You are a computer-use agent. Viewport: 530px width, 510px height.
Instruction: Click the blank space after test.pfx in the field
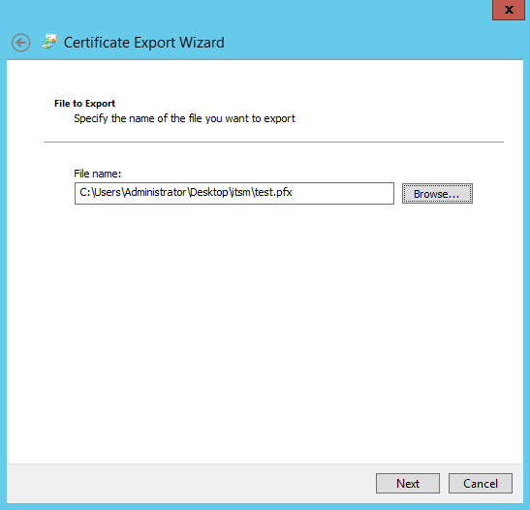click(341, 193)
